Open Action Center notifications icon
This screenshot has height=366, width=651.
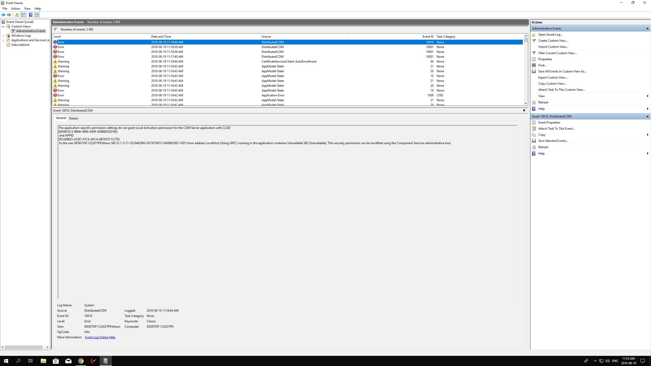[643, 361]
